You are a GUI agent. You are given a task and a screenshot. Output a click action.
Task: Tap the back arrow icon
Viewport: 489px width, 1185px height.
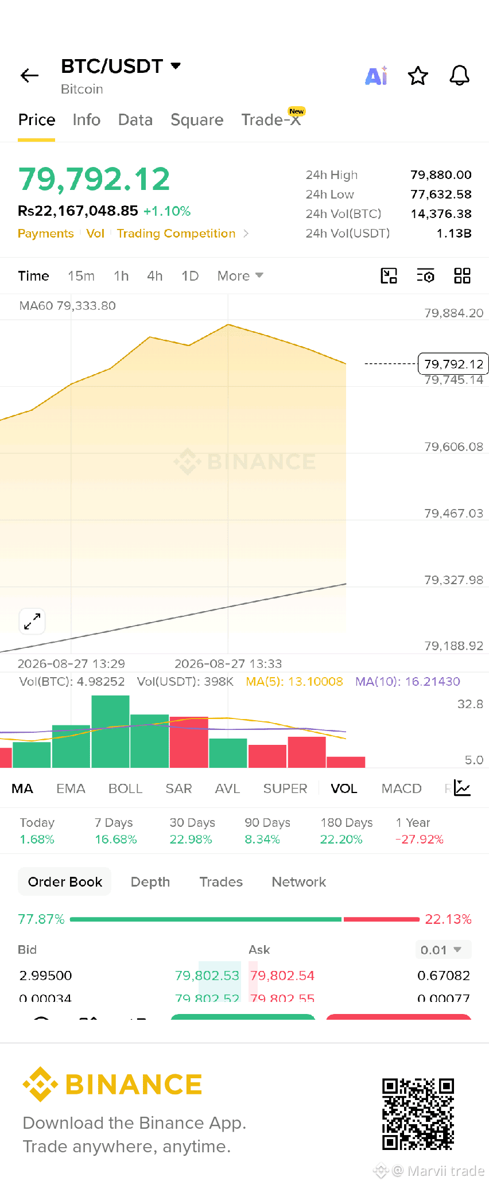click(x=29, y=75)
